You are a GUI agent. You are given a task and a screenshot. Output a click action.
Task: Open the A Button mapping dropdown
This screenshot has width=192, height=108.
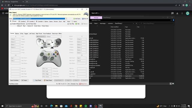click(82, 53)
